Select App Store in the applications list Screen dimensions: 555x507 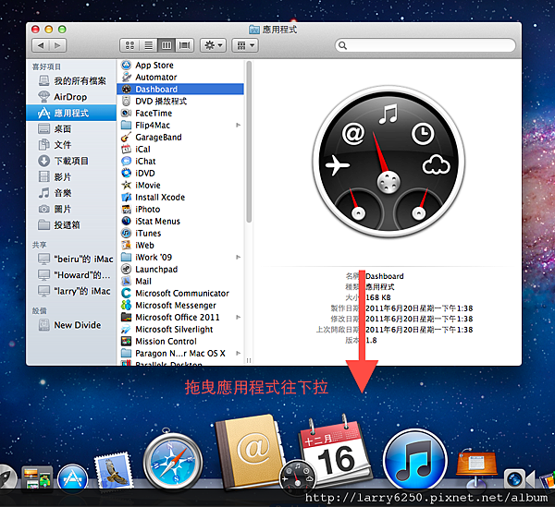(x=180, y=65)
